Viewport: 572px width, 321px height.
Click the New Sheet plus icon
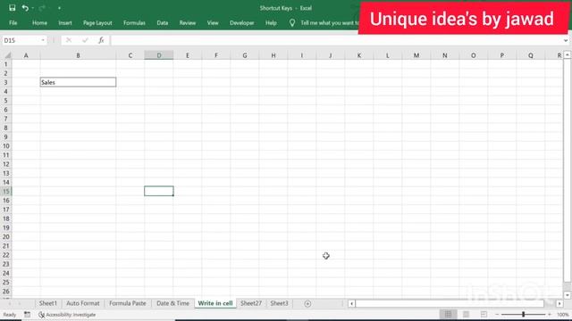pyautogui.click(x=307, y=303)
